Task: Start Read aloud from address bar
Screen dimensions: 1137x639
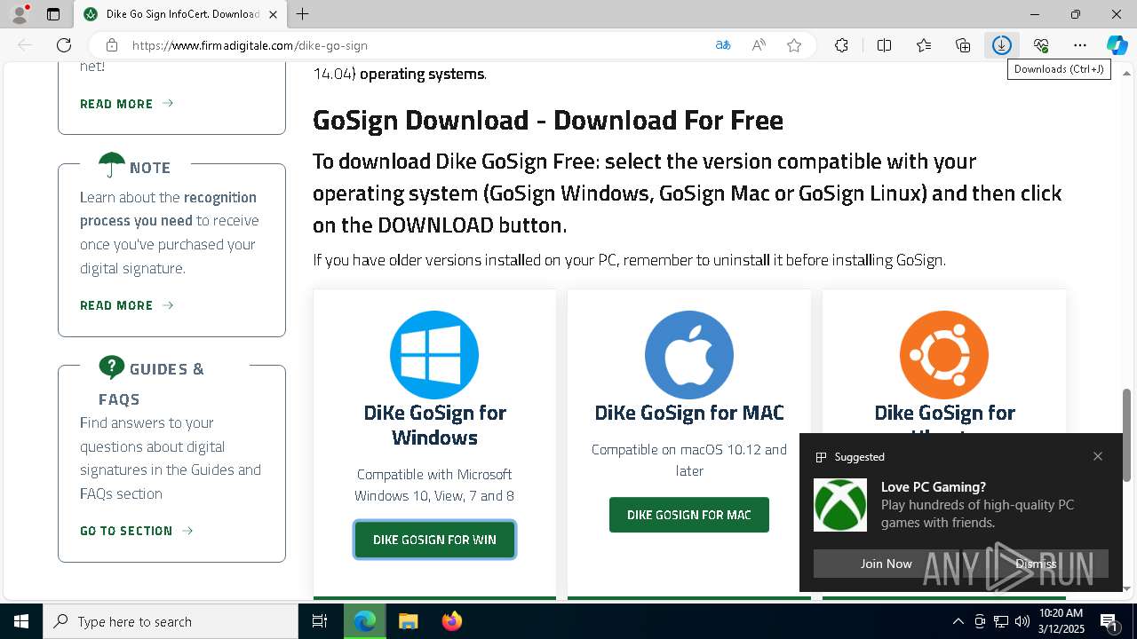Action: point(759,45)
